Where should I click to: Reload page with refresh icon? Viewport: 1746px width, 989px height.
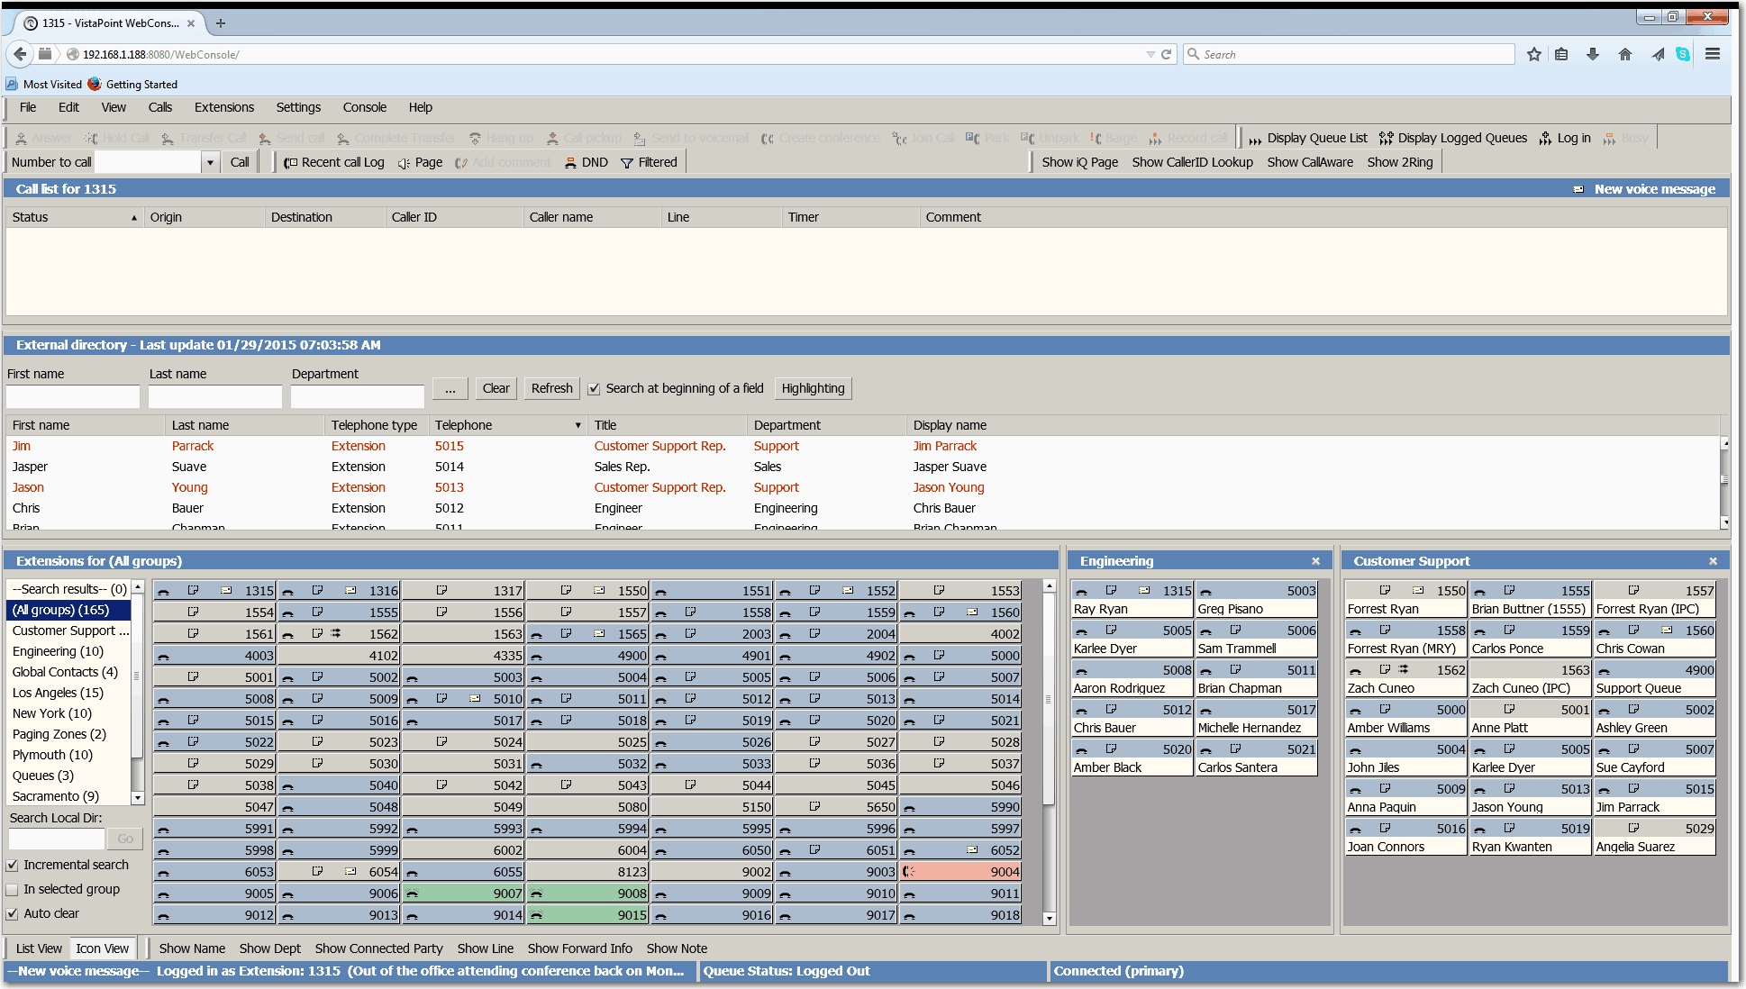[x=1166, y=54]
